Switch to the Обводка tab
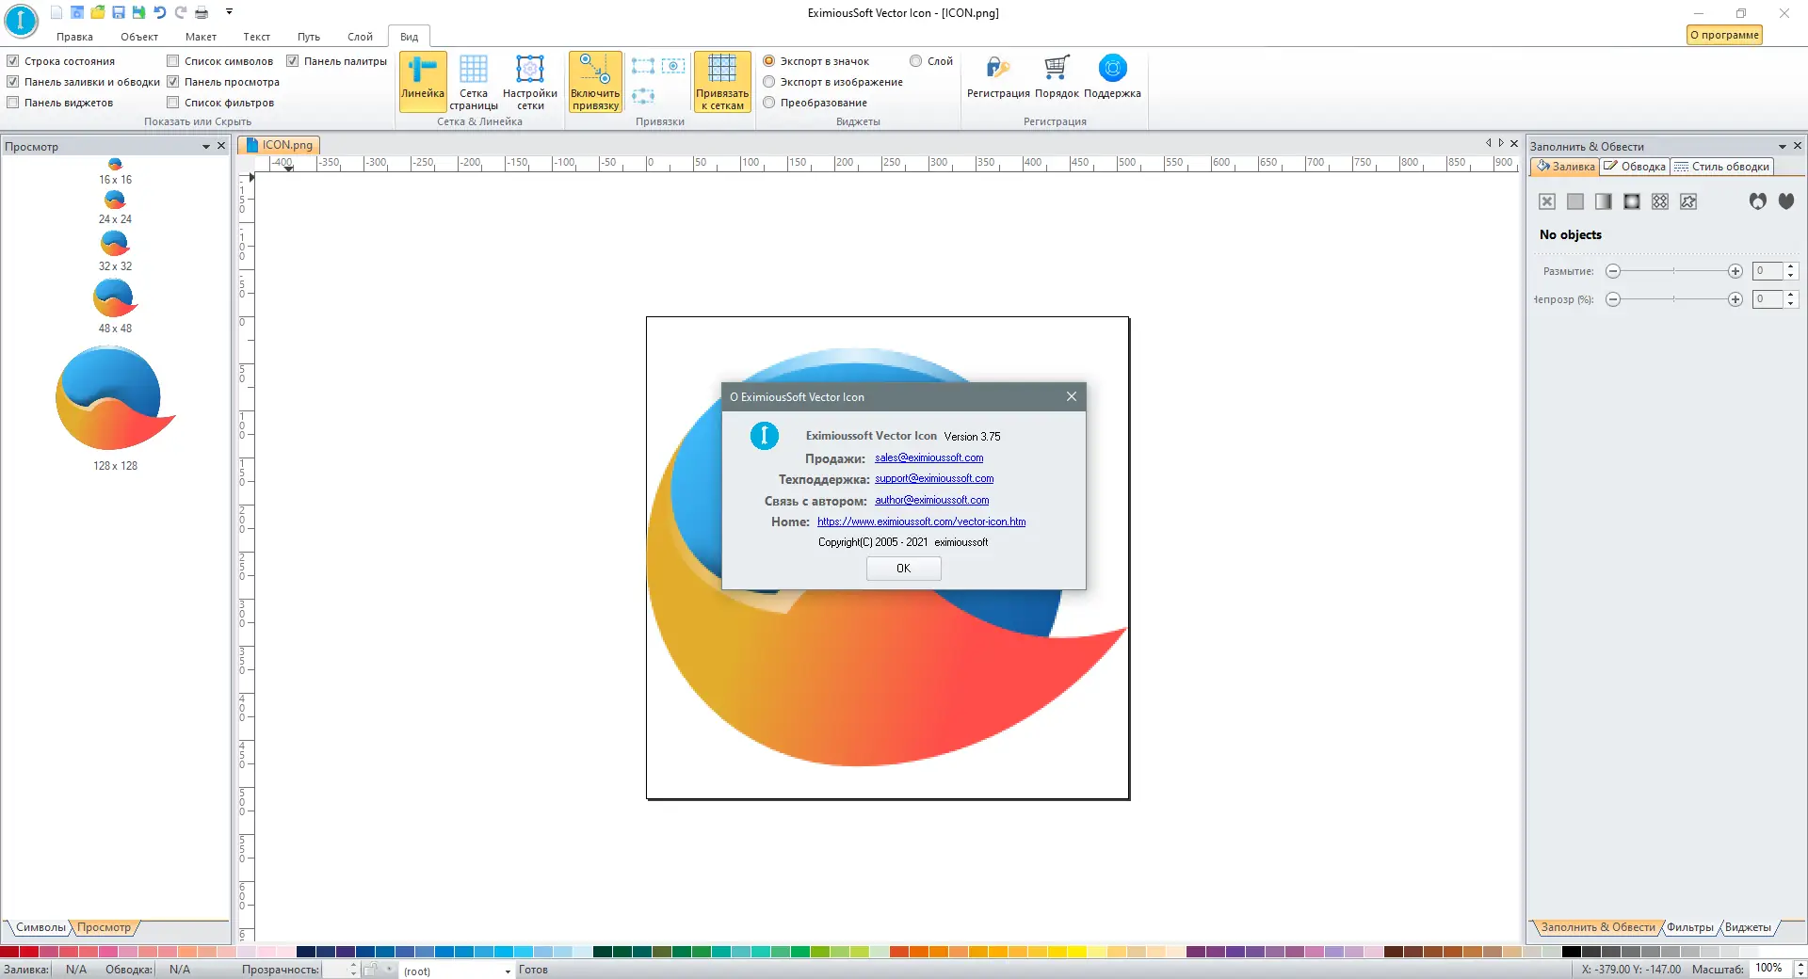1808x979 pixels. coord(1635,167)
